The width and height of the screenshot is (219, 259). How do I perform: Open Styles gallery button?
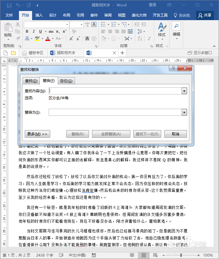[x=162, y=31]
